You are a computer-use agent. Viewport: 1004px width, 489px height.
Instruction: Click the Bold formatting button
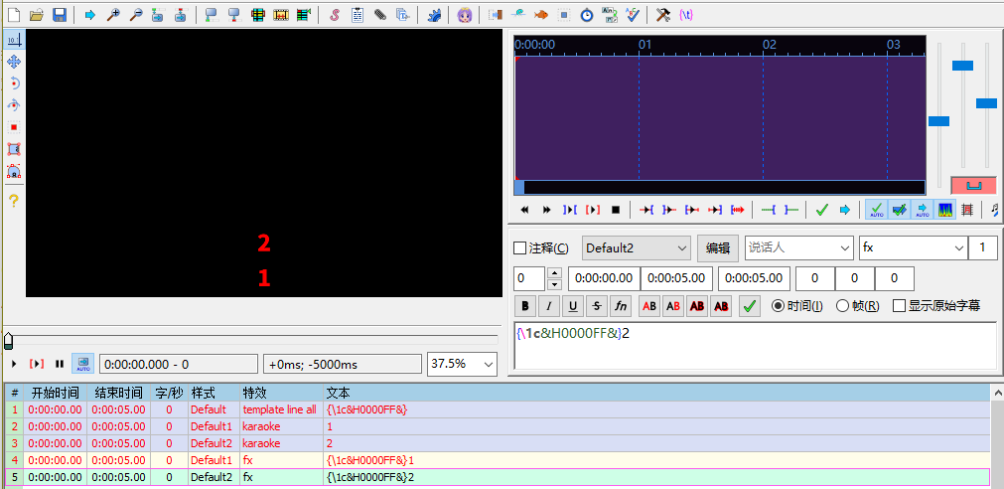(525, 306)
